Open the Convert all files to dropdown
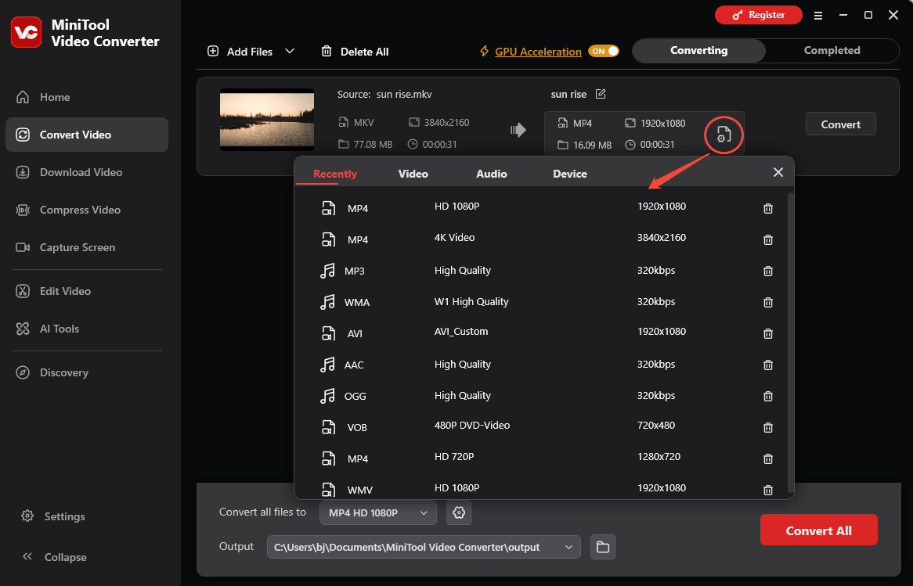 378,512
